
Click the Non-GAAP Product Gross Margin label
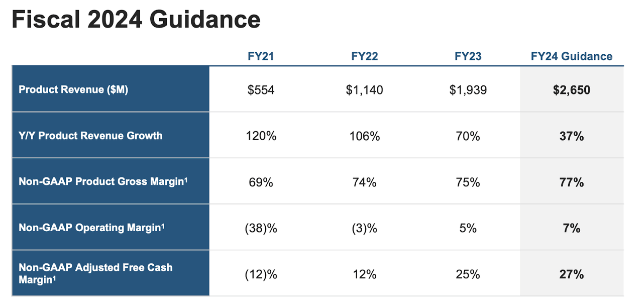click(103, 182)
